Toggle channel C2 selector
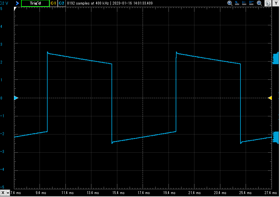Viewport: 280px width, 197px height. pos(62,3)
